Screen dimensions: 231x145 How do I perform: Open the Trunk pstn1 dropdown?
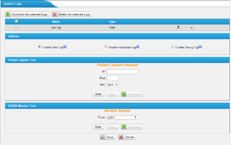click(122, 117)
